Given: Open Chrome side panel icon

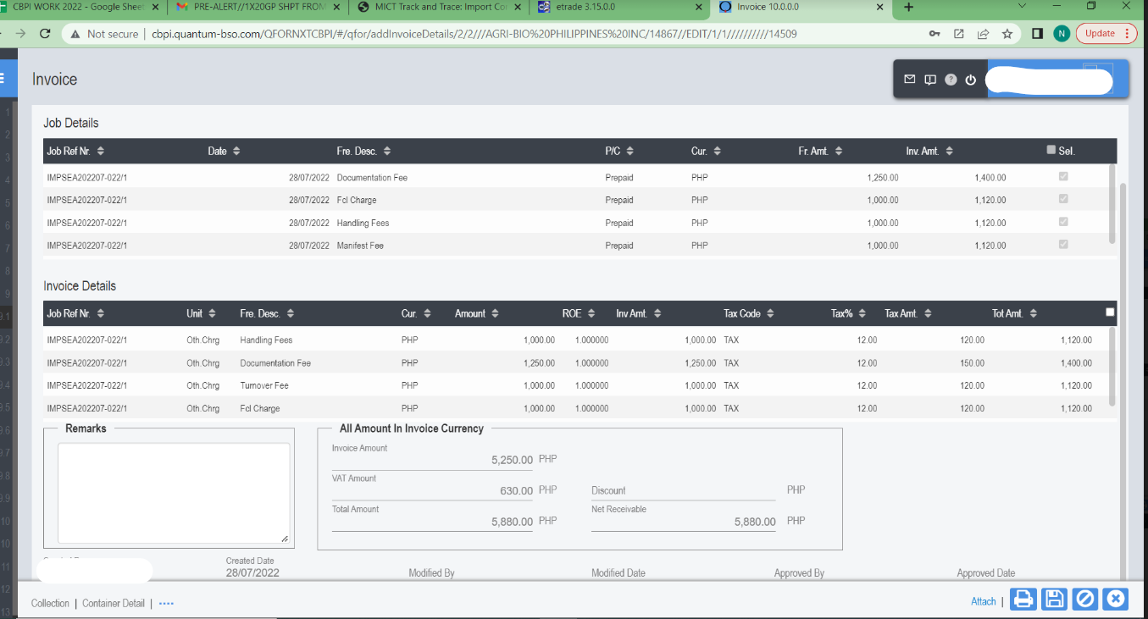Looking at the screenshot, I should pos(1037,34).
